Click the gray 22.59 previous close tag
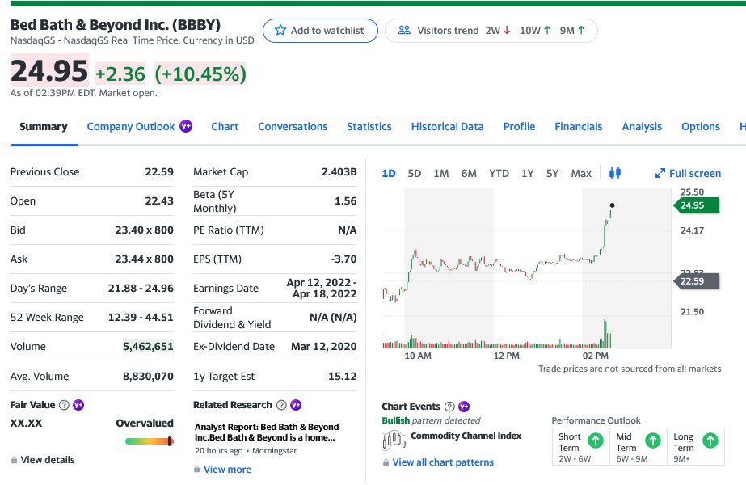Image resolution: width=746 pixels, height=485 pixels. click(697, 281)
